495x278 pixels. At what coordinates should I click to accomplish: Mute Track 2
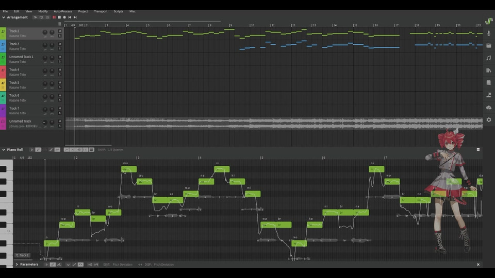click(x=60, y=31)
